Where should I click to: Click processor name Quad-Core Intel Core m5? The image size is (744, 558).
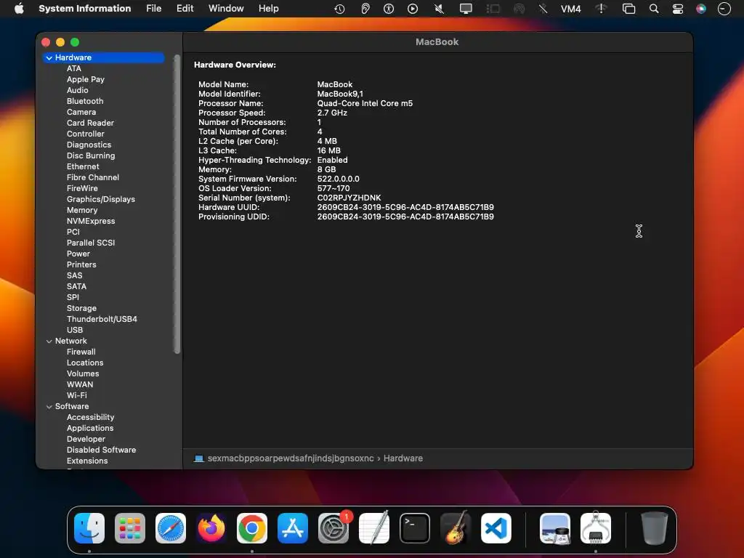365,103
